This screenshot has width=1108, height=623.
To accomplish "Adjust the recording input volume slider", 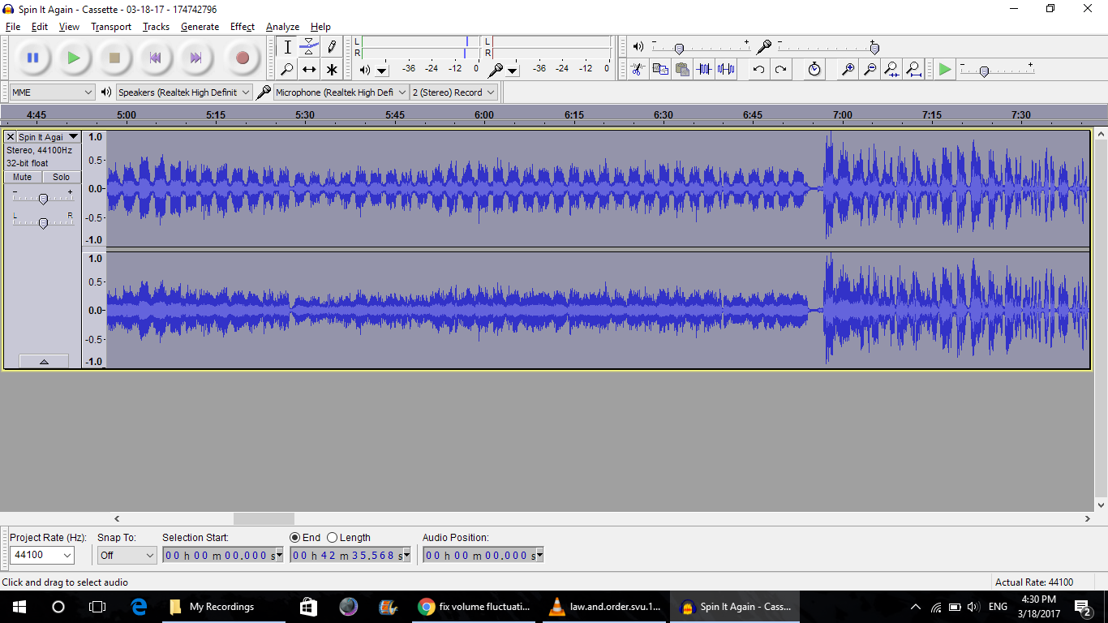I will 874,49.
